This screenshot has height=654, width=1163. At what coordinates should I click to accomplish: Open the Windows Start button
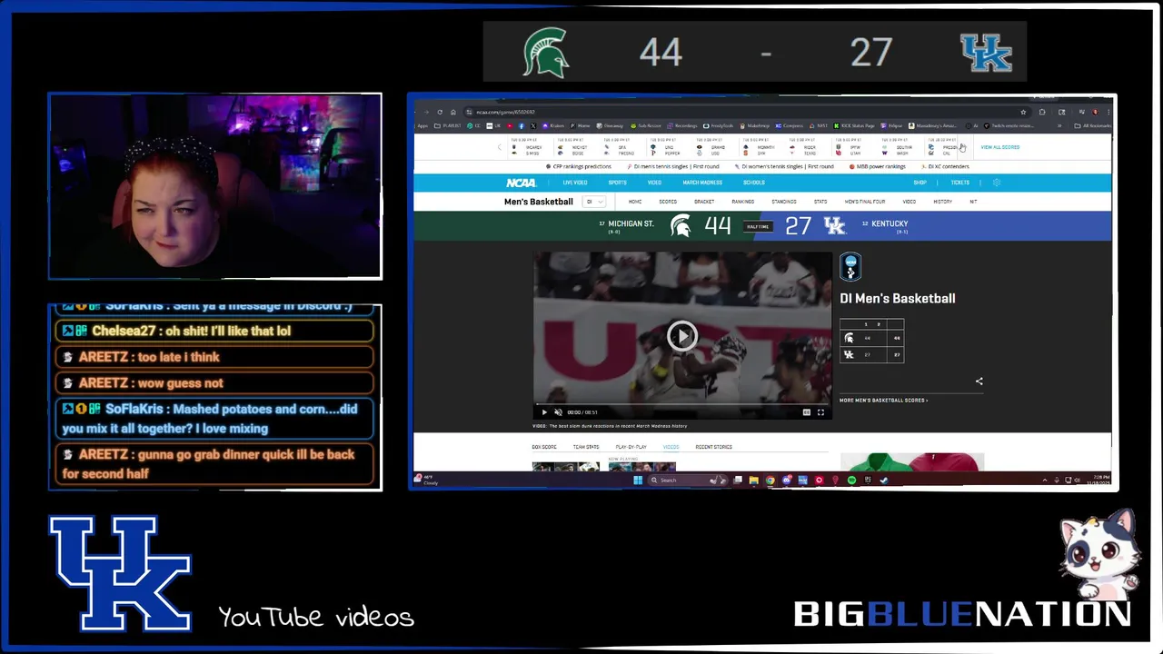(x=637, y=480)
